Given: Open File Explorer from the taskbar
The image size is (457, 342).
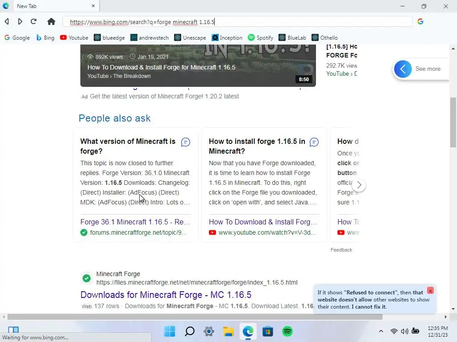Looking at the screenshot, I should [x=228, y=331].
